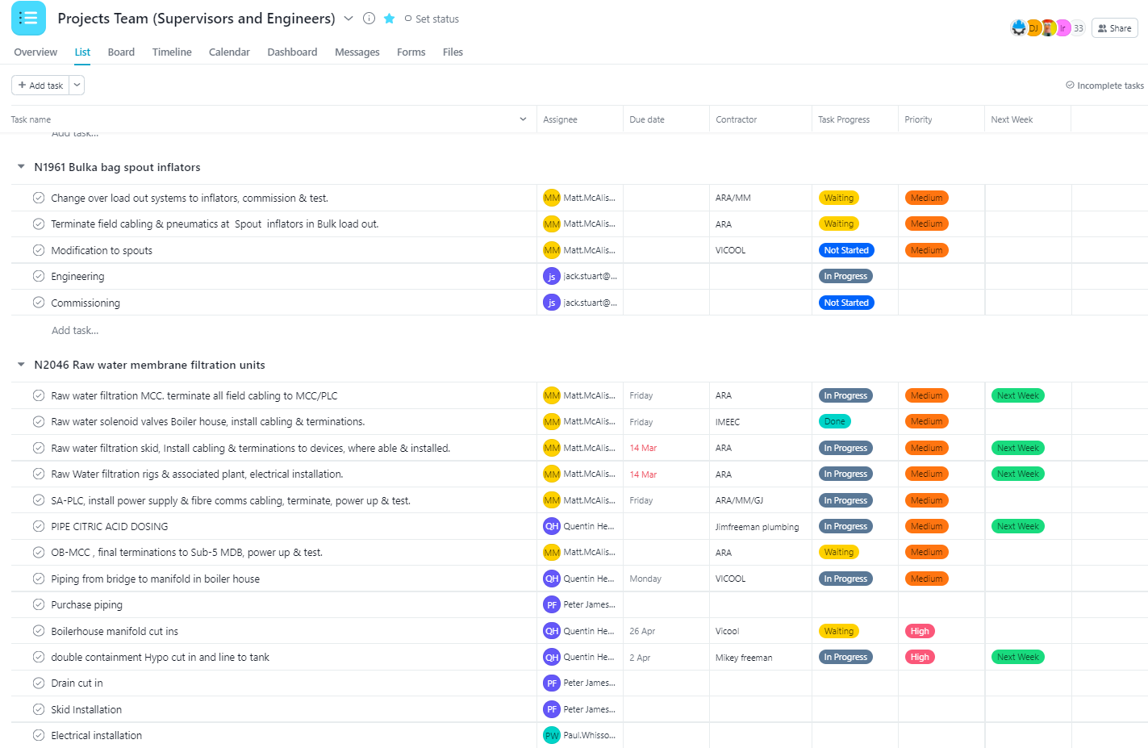Click the green Done status chip on solenoid valves task
The height and width of the screenshot is (748, 1148).
pos(834,420)
